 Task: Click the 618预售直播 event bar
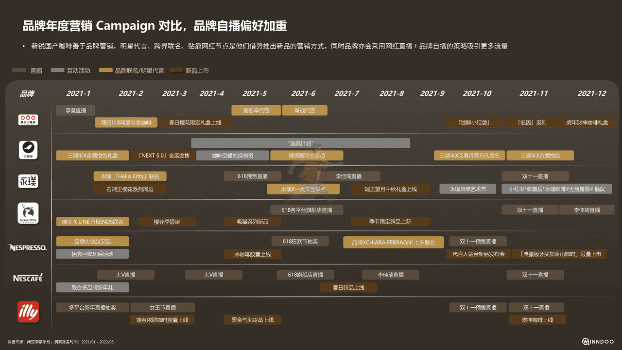pos(253,176)
